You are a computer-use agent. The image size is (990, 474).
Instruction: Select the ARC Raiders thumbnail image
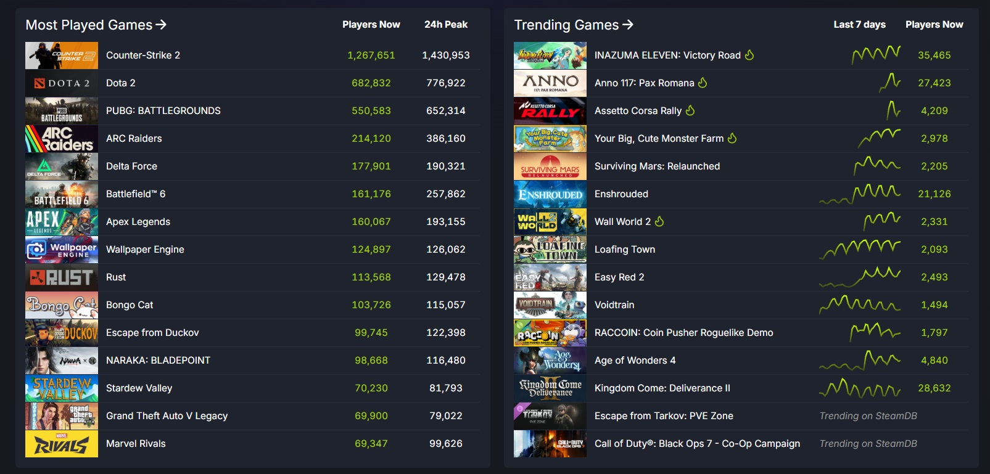(x=62, y=139)
